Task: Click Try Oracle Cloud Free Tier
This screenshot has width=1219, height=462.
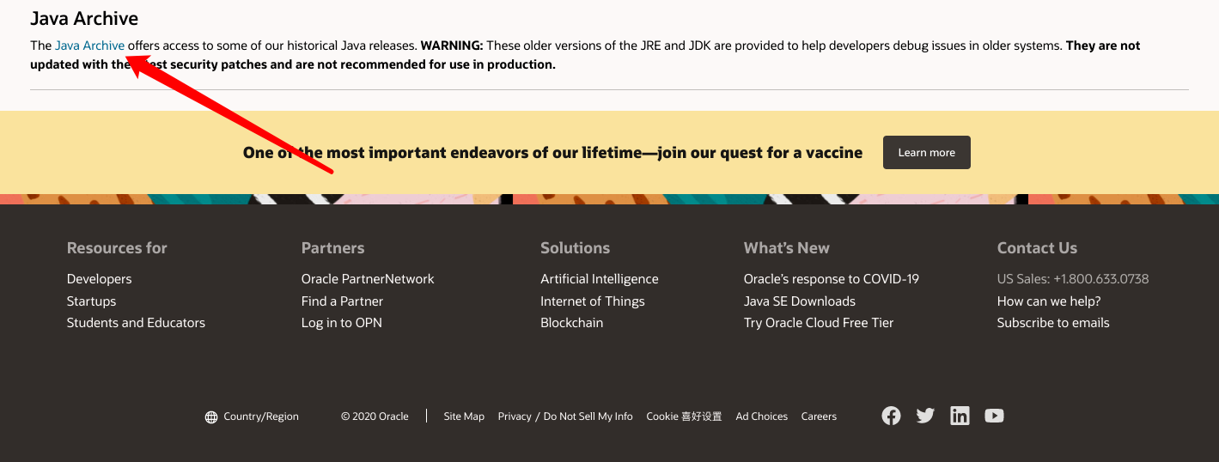Action: tap(818, 323)
